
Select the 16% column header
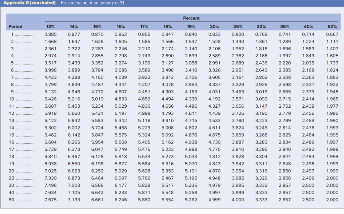coord(121,26)
